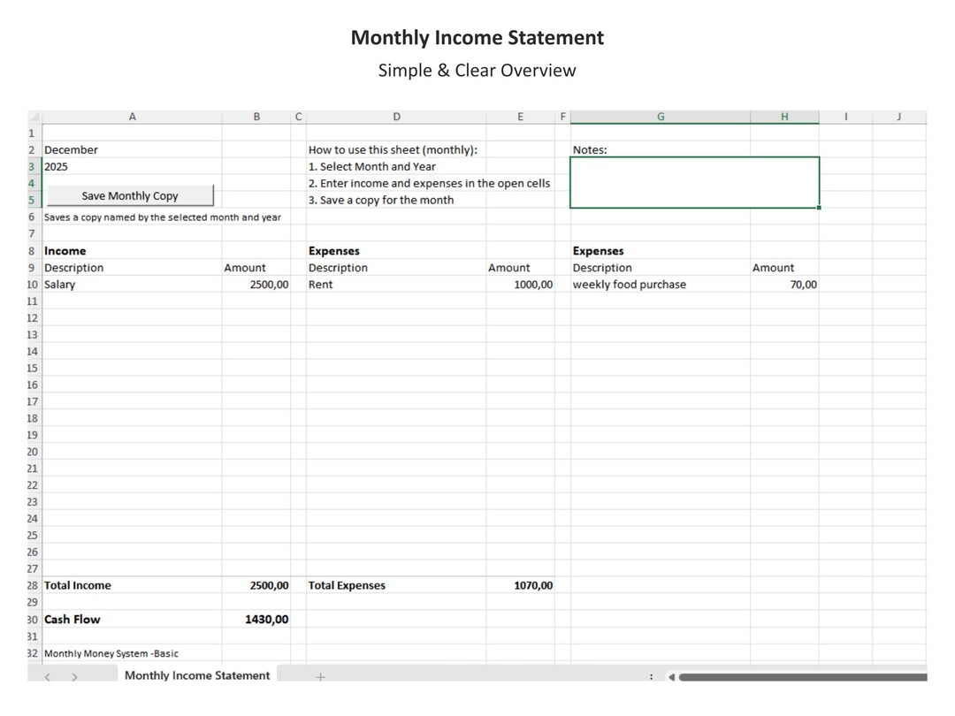The image size is (955, 716).
Task: Click the Amount header in column H
Action: 784,268
